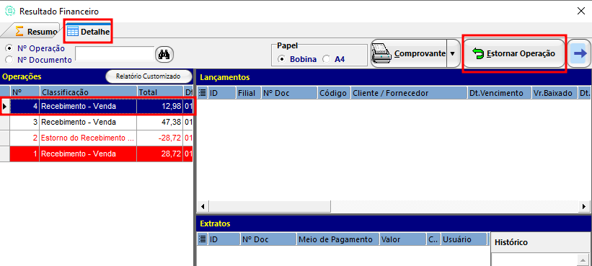Click the Nº Doc header in Lançamentos
This screenshot has height=266, width=592.
click(x=289, y=93)
